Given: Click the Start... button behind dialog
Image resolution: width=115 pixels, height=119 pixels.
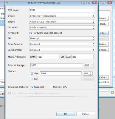Looking at the screenshot, I should (x=104, y=24).
